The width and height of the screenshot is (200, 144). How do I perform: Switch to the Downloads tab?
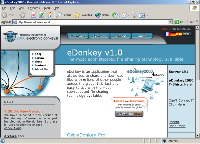[x=78, y=36]
